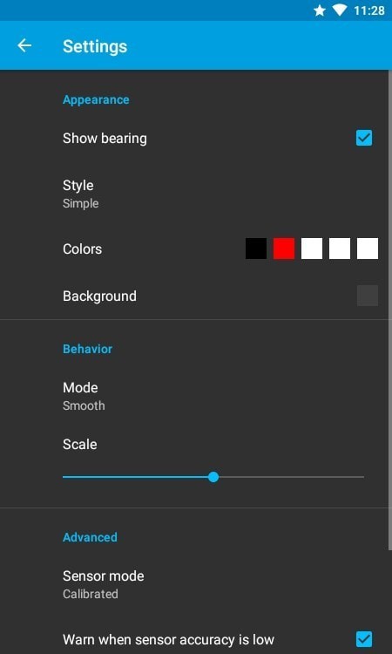Click the Behavior section header

point(87,349)
